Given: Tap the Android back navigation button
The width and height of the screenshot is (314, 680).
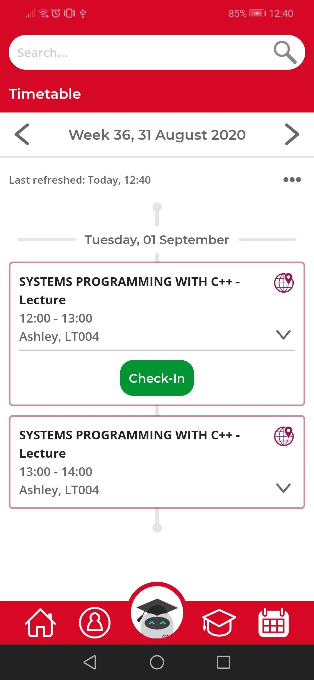Looking at the screenshot, I should click(x=90, y=662).
